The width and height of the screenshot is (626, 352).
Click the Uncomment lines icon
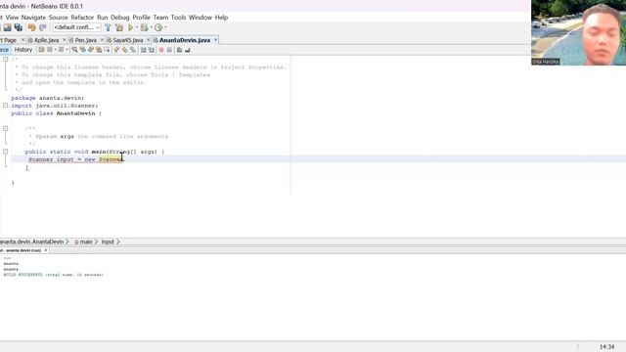click(187, 50)
